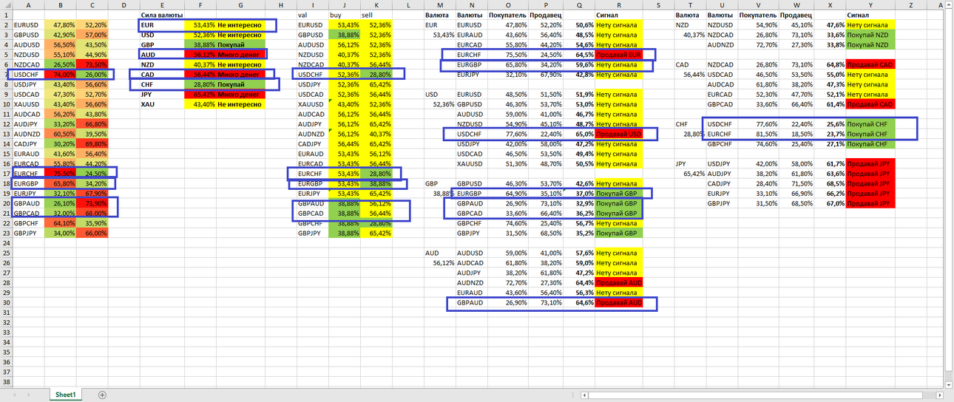Select column Y header
This screenshot has width=954, height=402.
[870, 4]
